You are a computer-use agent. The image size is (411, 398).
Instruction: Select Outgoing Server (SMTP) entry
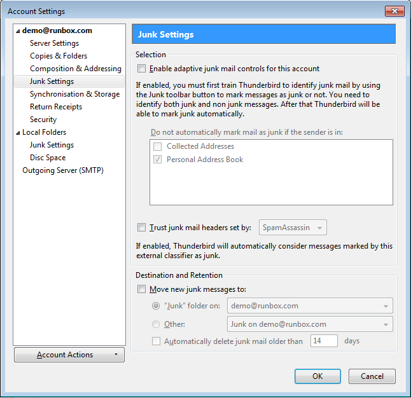coord(62,170)
